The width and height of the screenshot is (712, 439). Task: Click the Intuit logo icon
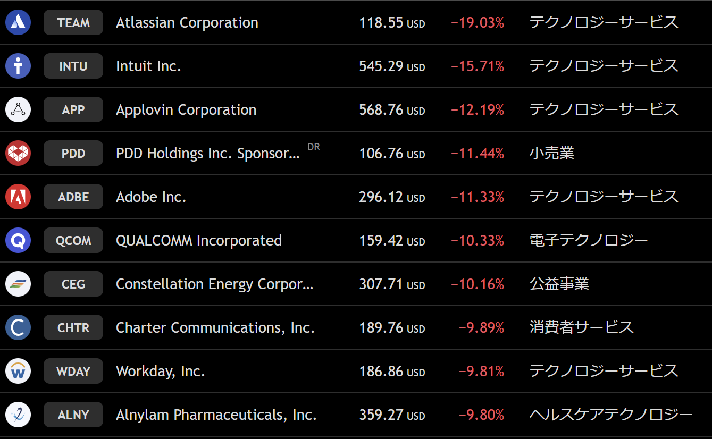coord(18,66)
